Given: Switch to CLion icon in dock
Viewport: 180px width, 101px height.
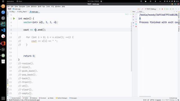Looking at the screenshot, I should pos(3,24).
